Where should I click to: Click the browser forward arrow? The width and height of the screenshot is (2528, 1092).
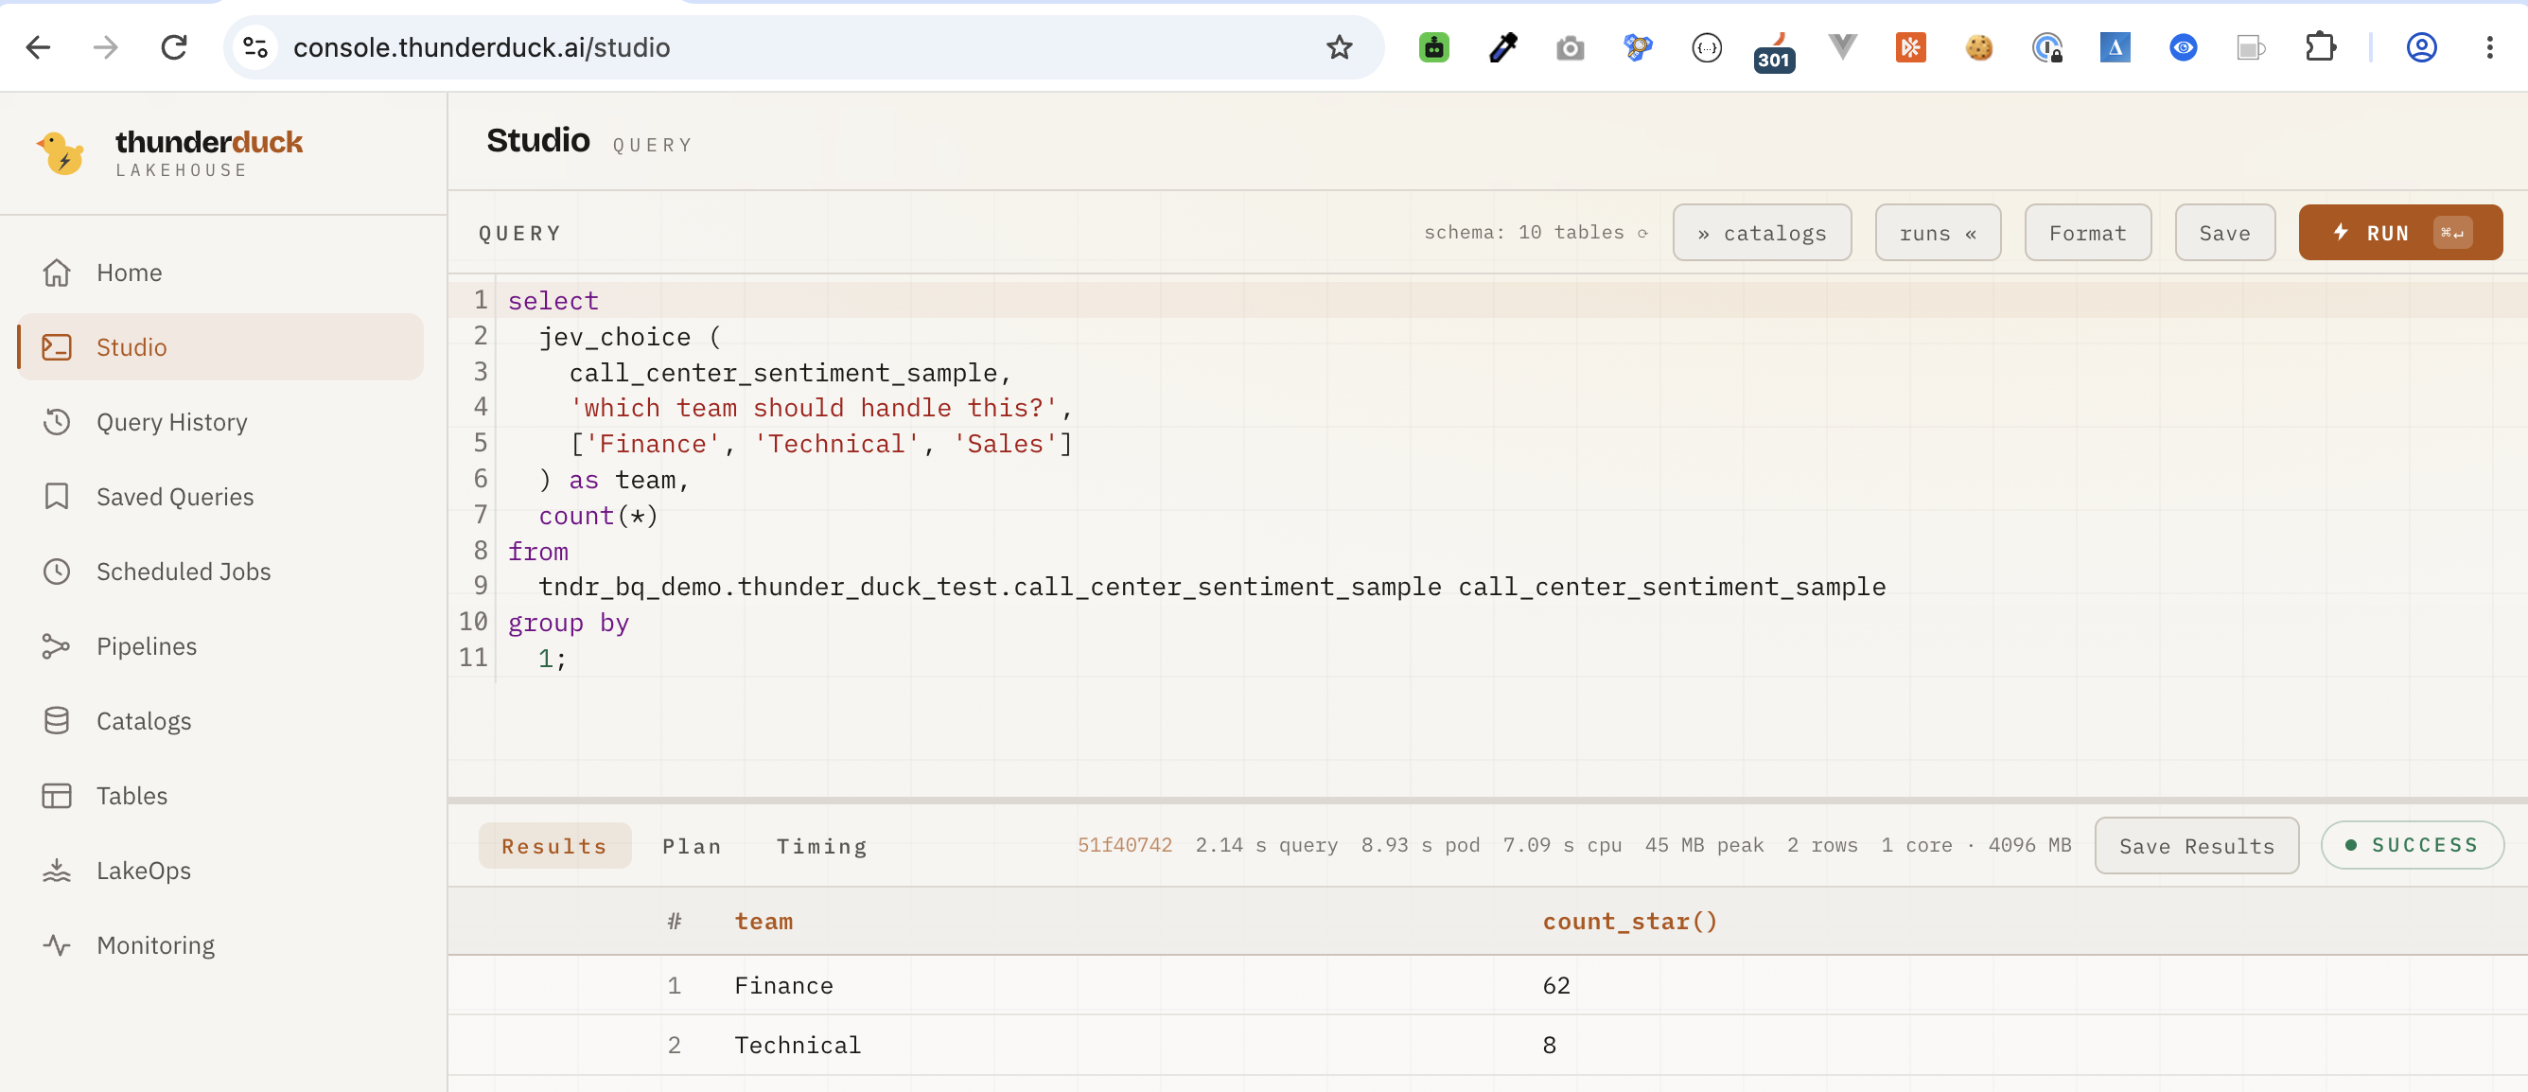pyautogui.click(x=106, y=47)
